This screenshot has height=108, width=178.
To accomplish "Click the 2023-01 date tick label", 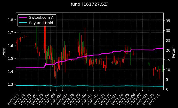I will coord(100,99).
